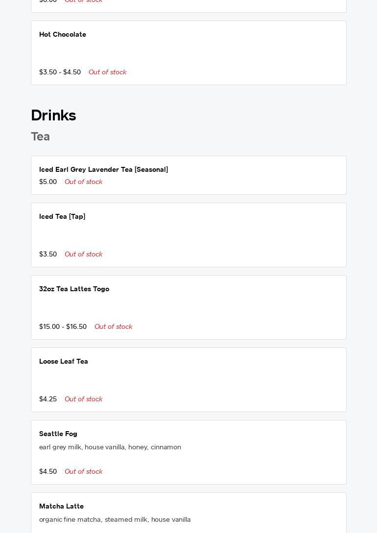
Task: Open the 32oz Tea Lattes Togo item
Action: (74, 289)
